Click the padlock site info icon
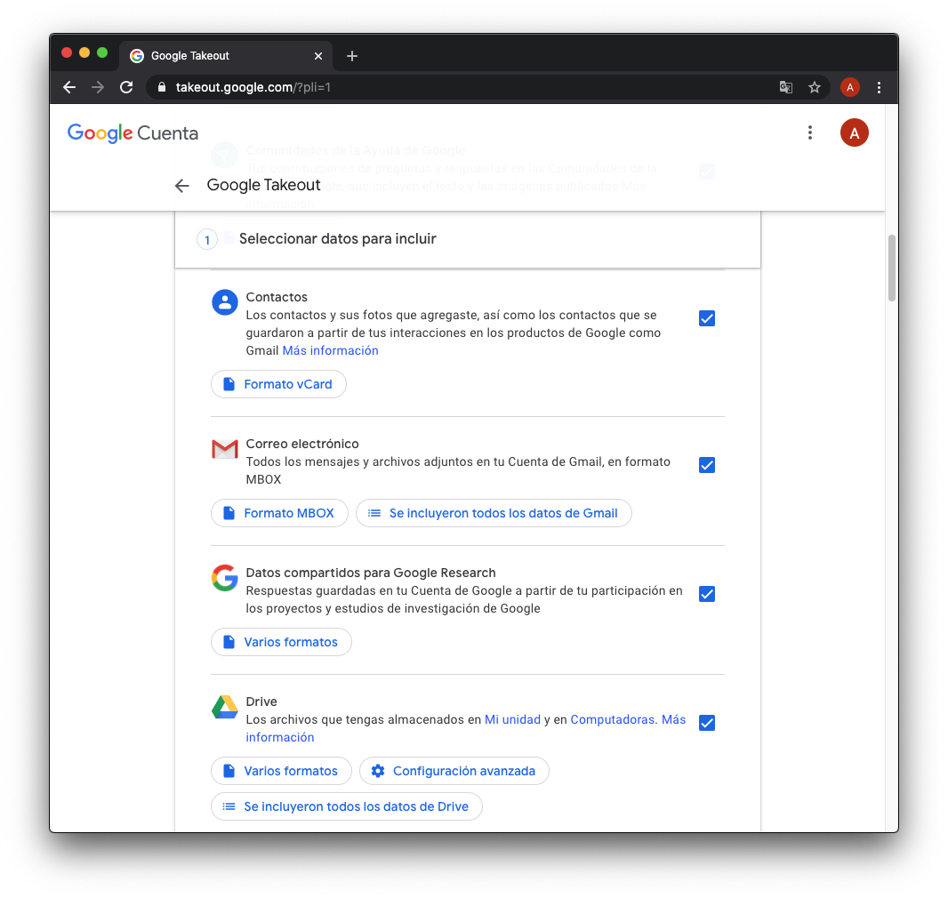948x898 pixels. tap(162, 87)
